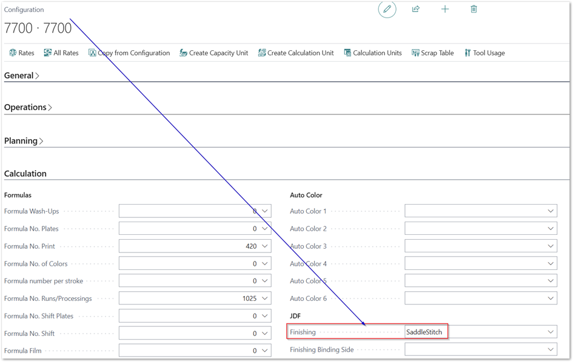This screenshot has width=573, height=362.
Task: Open Rates from the action bar
Action: (x=21, y=53)
